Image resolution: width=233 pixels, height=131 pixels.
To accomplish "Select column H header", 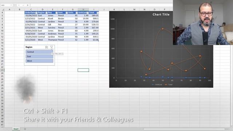I will point(83,9).
